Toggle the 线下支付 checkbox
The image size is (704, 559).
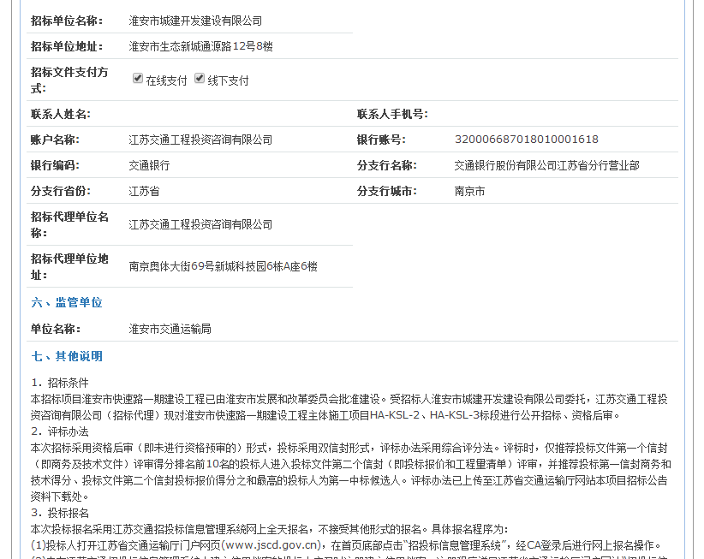[200, 79]
